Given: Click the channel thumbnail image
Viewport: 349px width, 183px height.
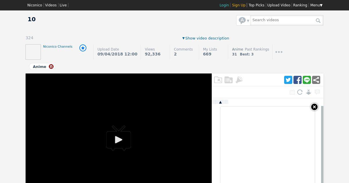Looking at the screenshot, I should point(33,52).
